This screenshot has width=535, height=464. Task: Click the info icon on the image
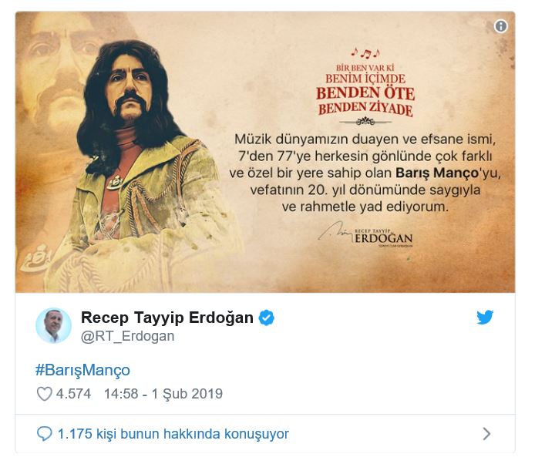click(500, 26)
